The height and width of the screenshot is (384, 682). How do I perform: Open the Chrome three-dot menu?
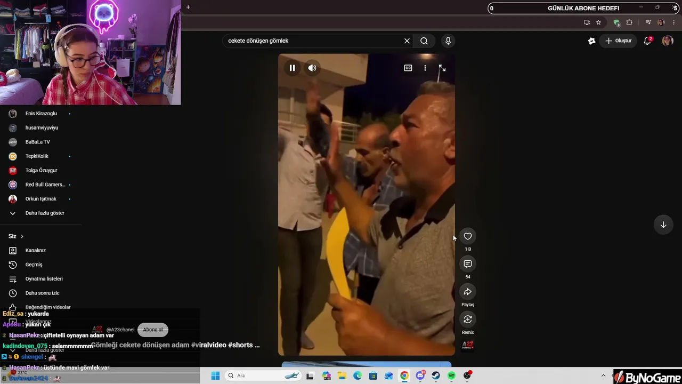(x=674, y=22)
